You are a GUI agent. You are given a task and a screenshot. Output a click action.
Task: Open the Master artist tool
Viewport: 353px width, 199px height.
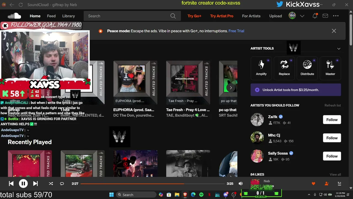[330, 68]
